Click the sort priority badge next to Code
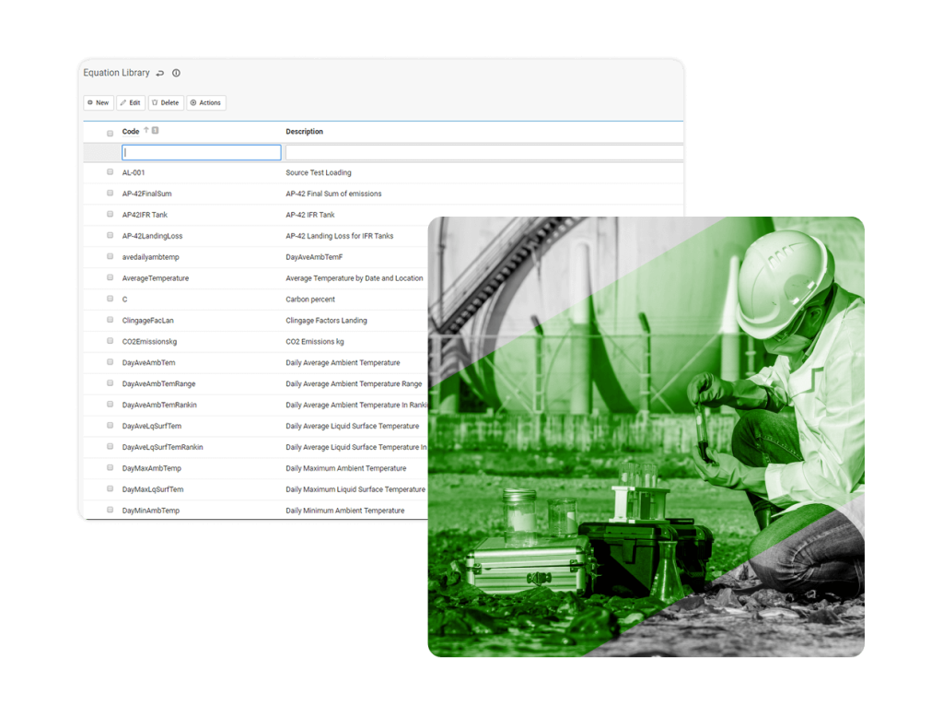Viewport: 943px width, 717px height. click(x=154, y=129)
